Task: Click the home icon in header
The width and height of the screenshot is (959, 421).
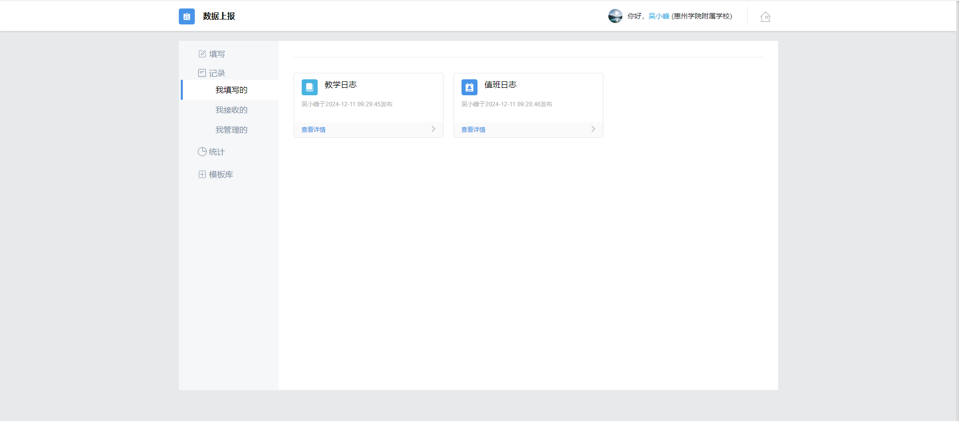Action: tap(765, 17)
